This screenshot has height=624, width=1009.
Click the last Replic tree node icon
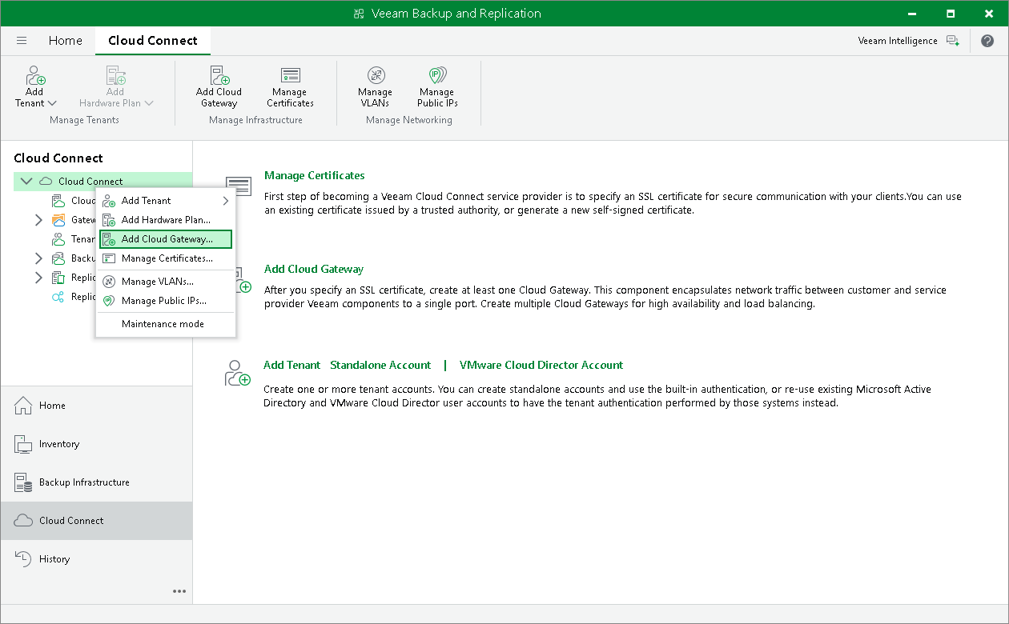tap(58, 297)
